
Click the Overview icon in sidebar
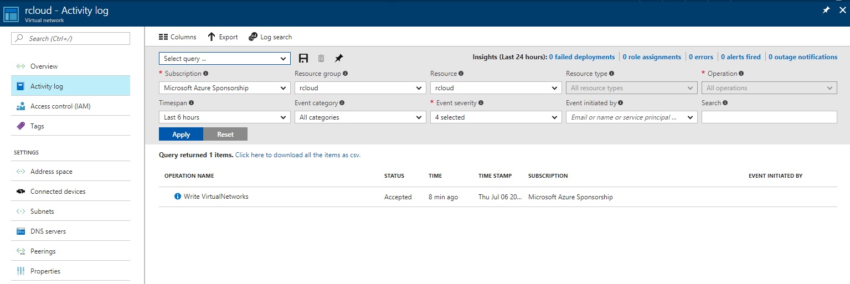(x=20, y=66)
